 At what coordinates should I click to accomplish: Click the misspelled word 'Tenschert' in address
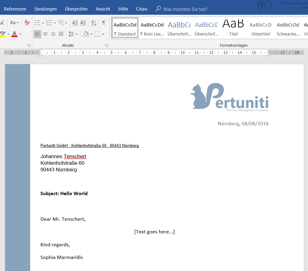coord(75,157)
